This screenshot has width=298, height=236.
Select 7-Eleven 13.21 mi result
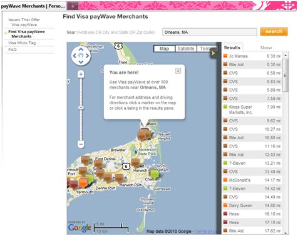(252, 163)
